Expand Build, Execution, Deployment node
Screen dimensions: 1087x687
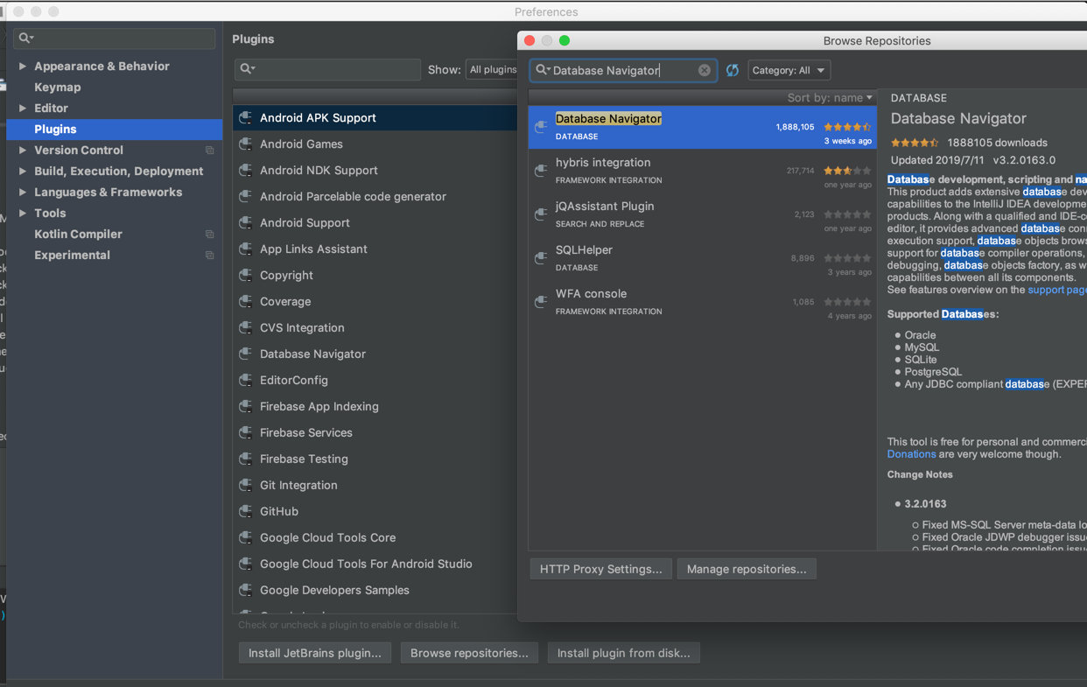(23, 172)
